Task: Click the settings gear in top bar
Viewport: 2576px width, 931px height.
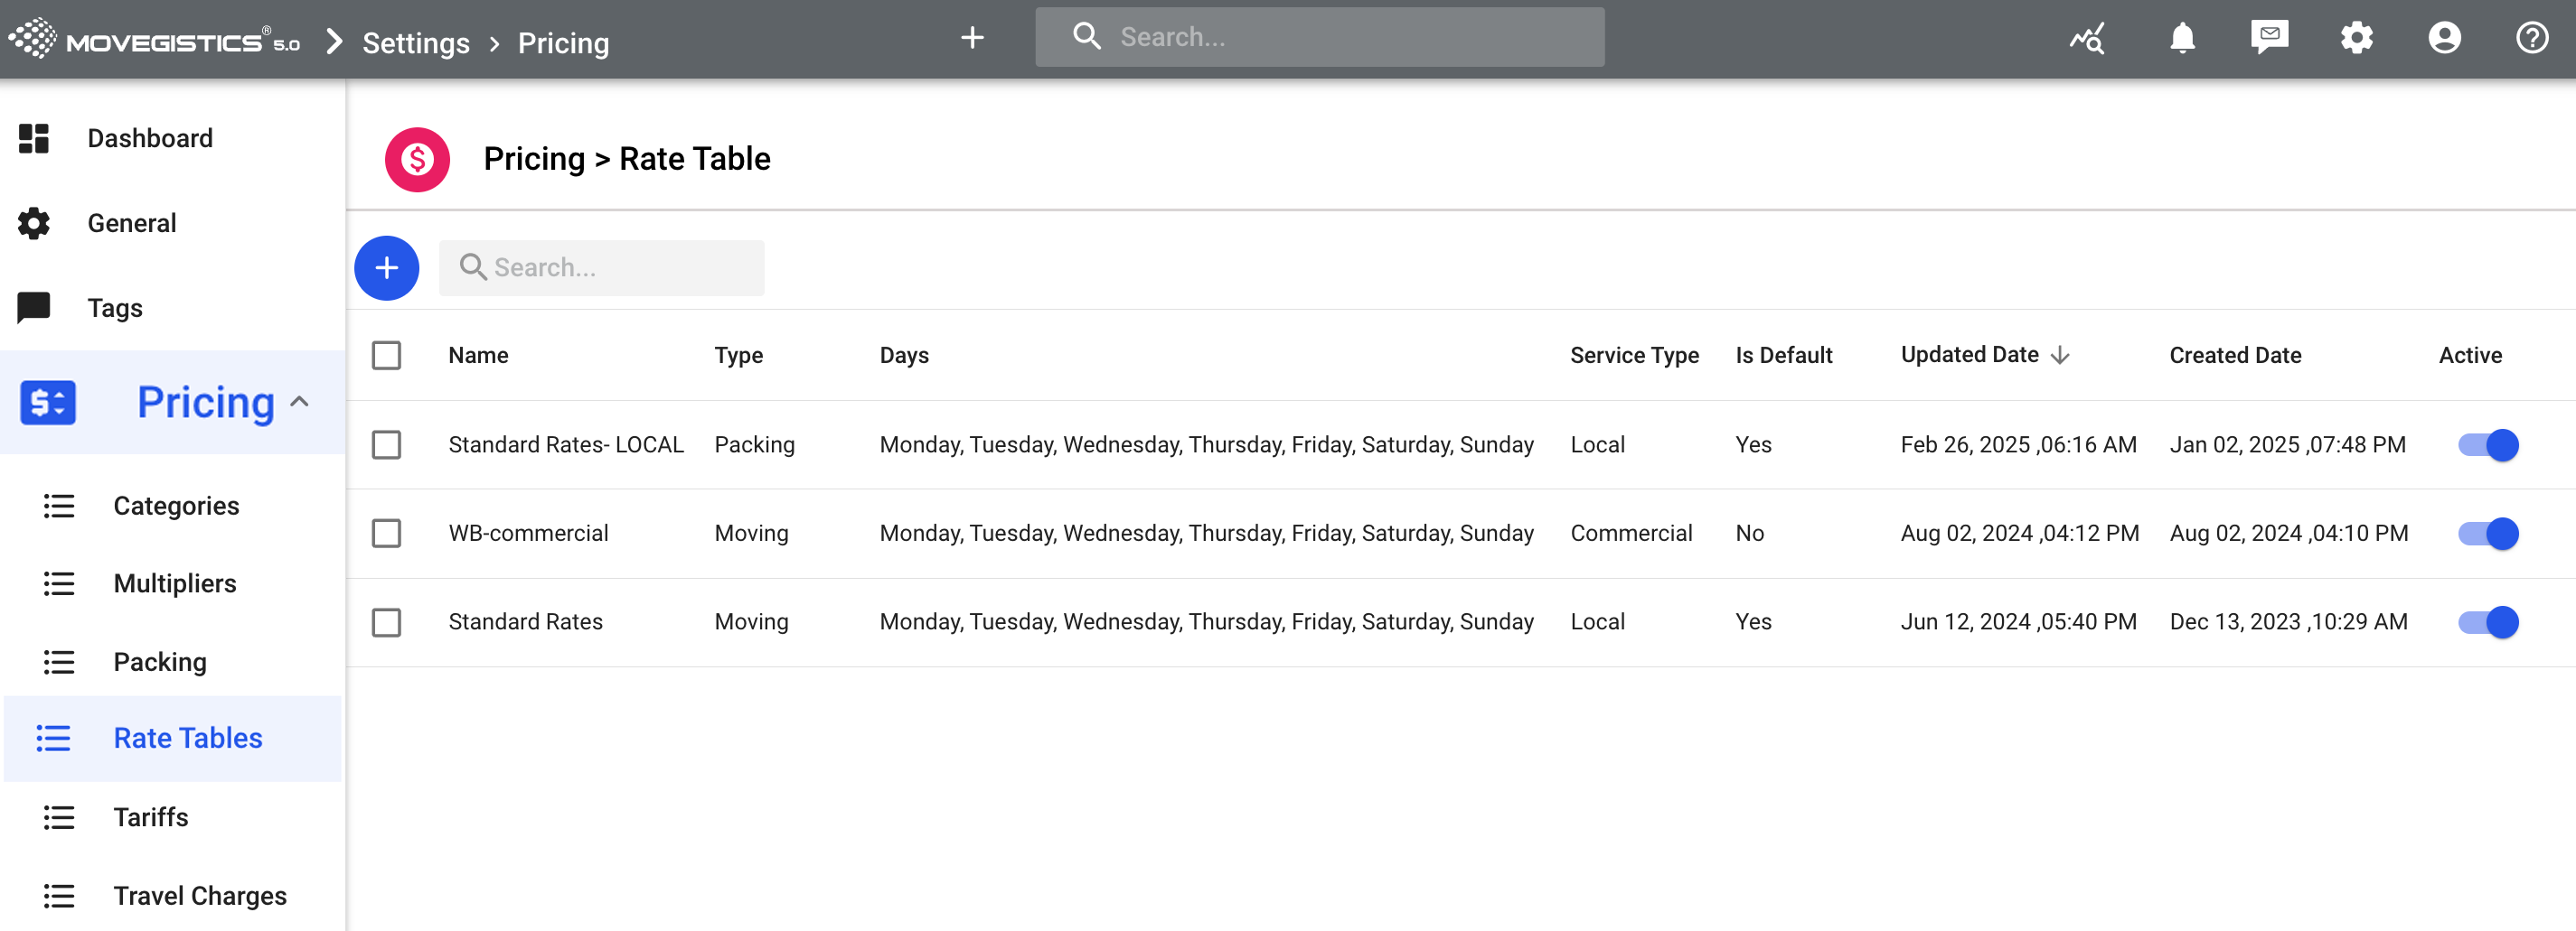Action: (2356, 38)
